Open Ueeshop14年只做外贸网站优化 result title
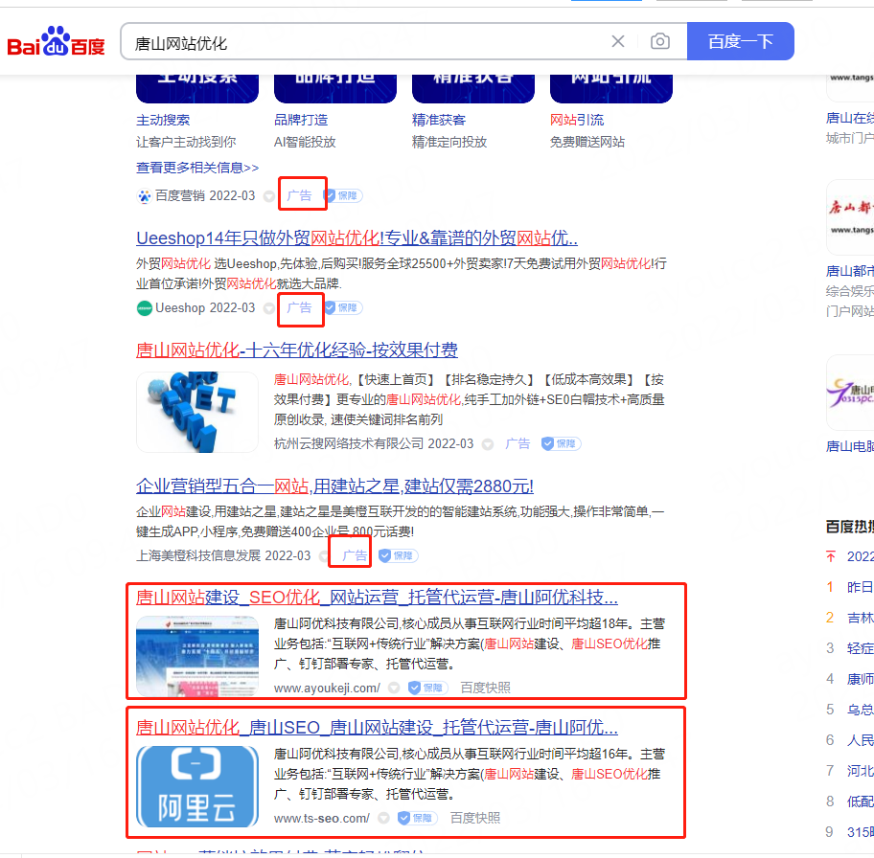This screenshot has height=858, width=874. click(x=356, y=238)
